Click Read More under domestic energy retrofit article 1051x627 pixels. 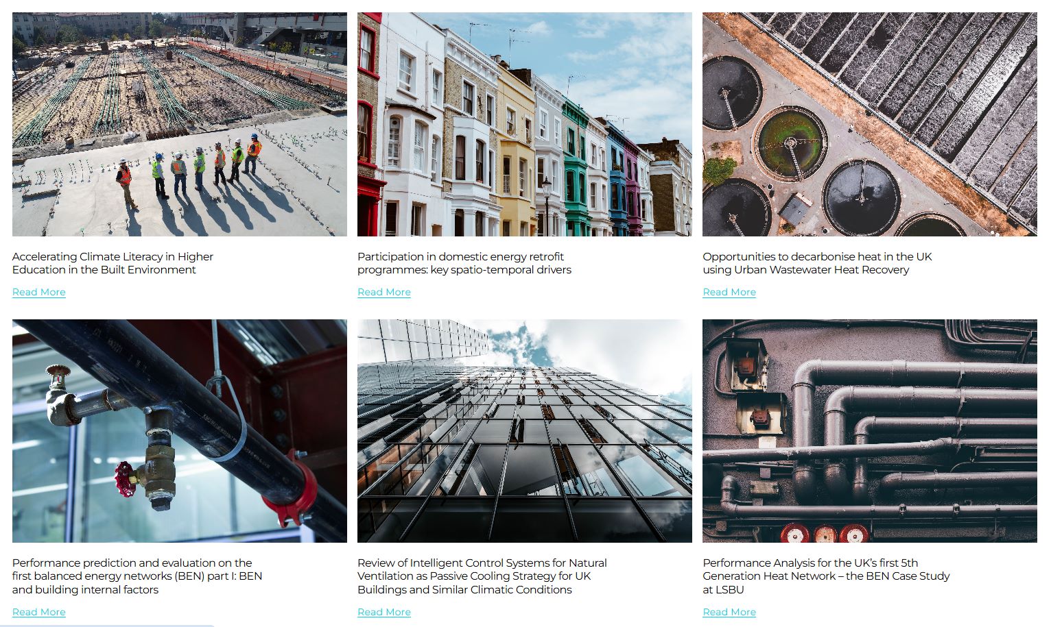[x=384, y=292]
